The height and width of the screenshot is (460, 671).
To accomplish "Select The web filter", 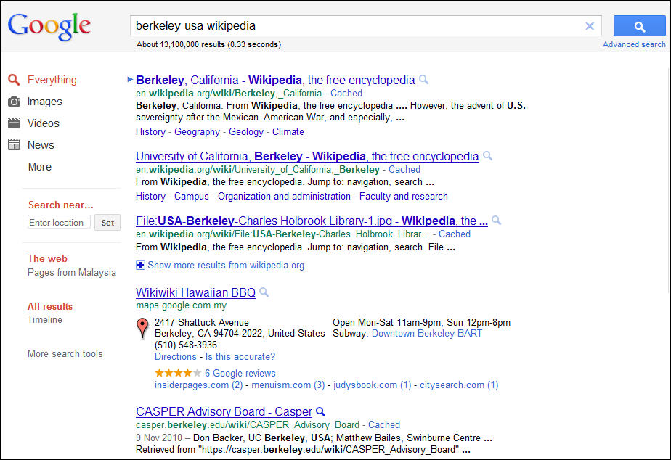I will 47,258.
